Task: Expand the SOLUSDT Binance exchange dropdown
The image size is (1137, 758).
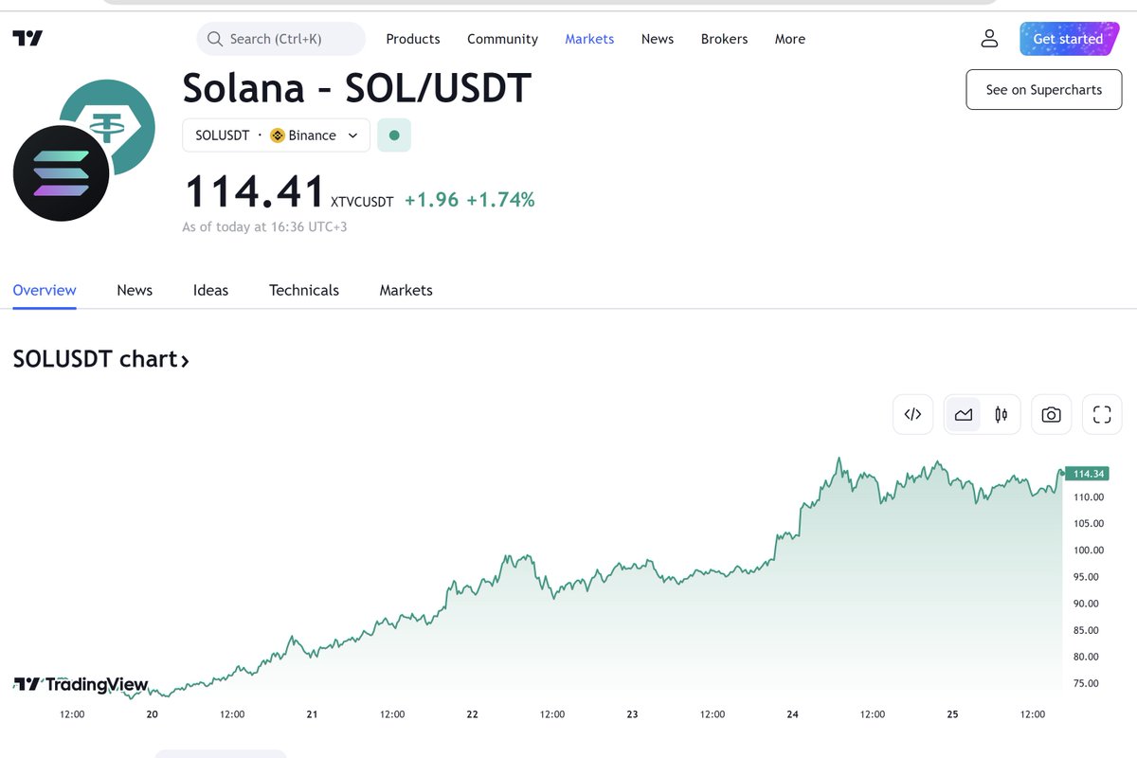Action: (x=276, y=135)
